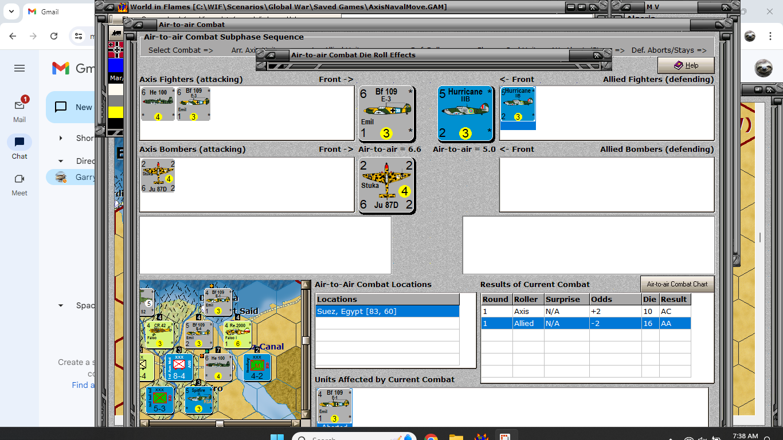Viewport: 783px width, 440px height.
Task: Select the Axis roller result row
Action: coord(586,312)
